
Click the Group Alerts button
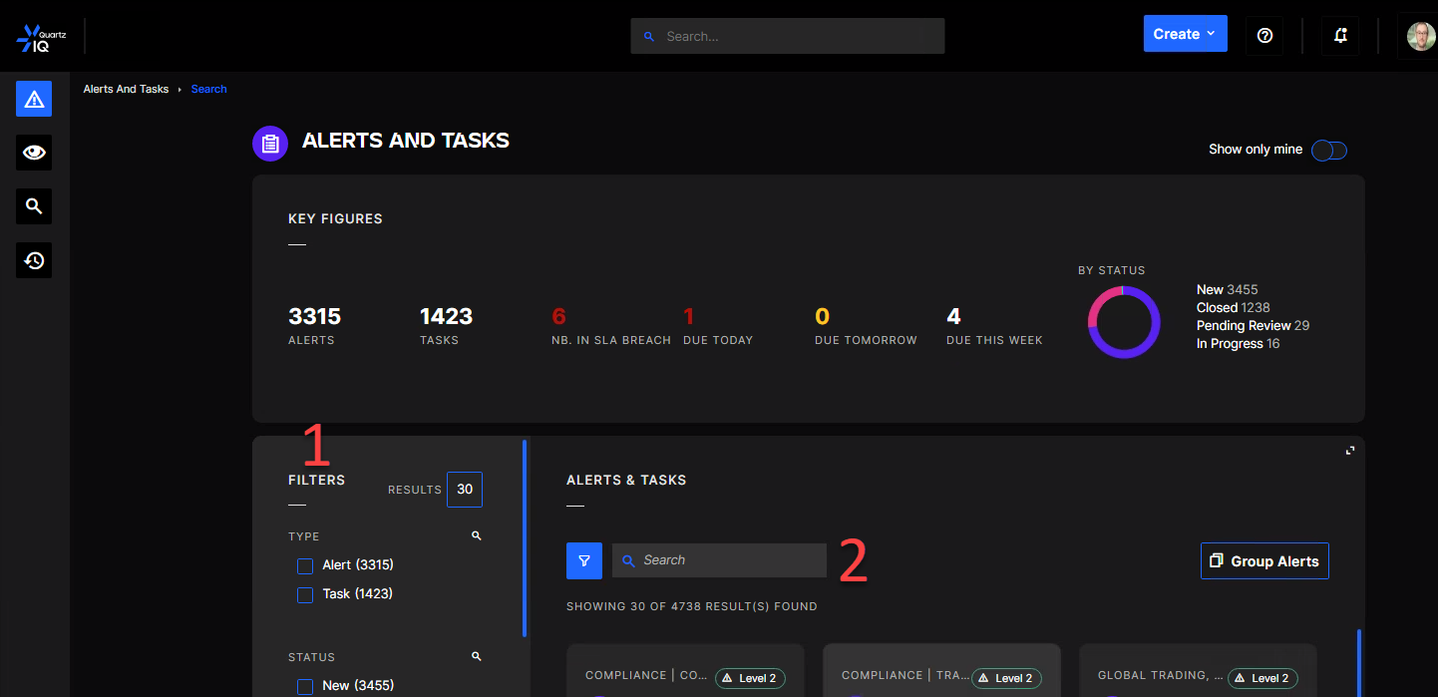tap(1263, 561)
